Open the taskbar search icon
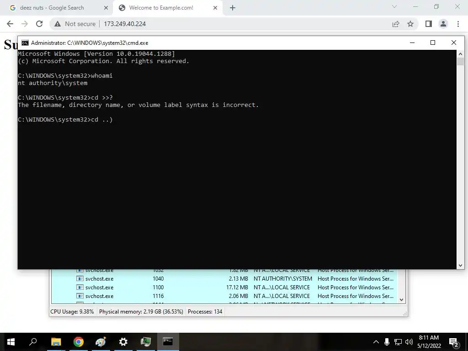 (x=33, y=342)
